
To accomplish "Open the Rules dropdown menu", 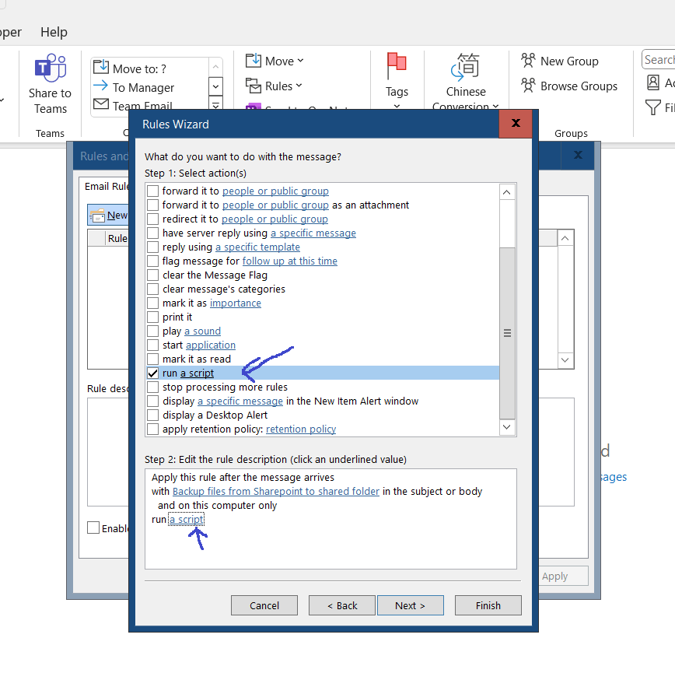I will coord(275,86).
